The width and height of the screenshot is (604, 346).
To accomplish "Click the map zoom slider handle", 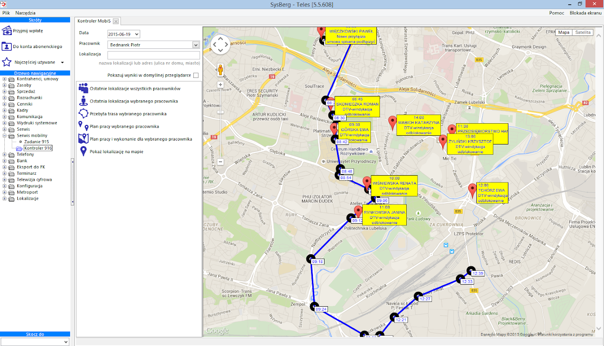I will [220, 112].
